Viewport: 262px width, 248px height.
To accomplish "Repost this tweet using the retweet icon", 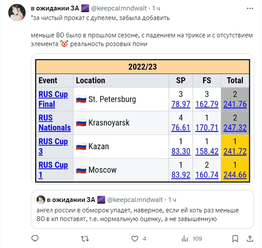I will (85, 238).
